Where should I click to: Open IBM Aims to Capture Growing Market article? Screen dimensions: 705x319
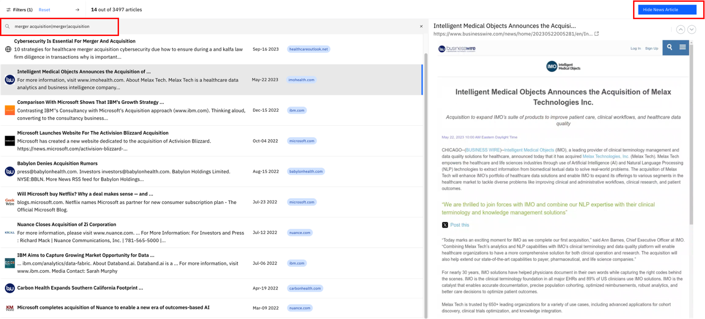[x=86, y=255]
